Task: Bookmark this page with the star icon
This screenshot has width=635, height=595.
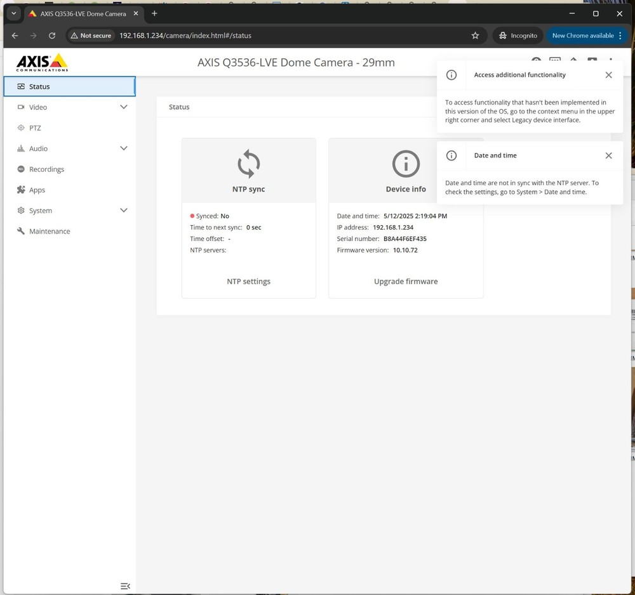Action: point(475,36)
